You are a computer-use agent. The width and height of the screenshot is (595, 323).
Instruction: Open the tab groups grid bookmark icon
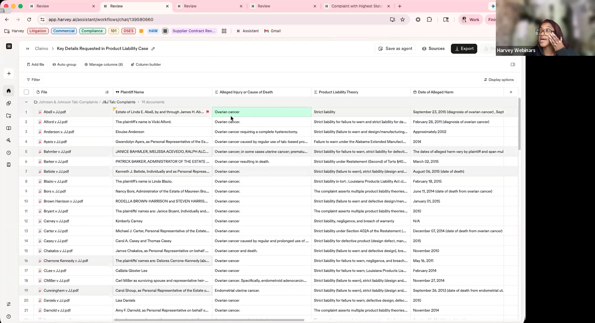click(x=224, y=31)
